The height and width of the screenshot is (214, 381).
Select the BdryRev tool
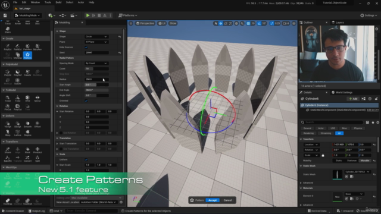click(x=38, y=47)
